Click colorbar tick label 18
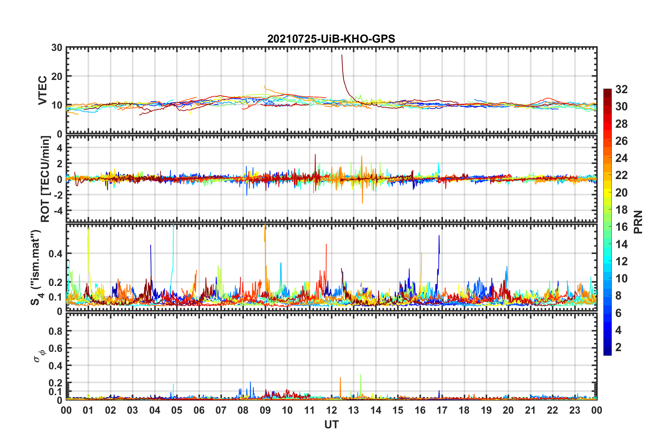 click(622, 210)
